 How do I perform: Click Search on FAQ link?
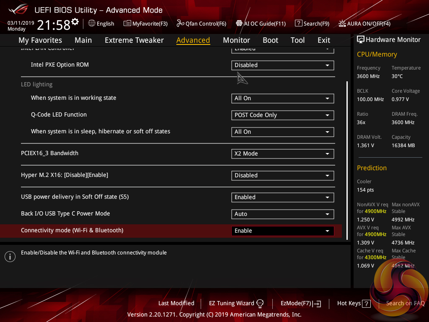coord(405,304)
